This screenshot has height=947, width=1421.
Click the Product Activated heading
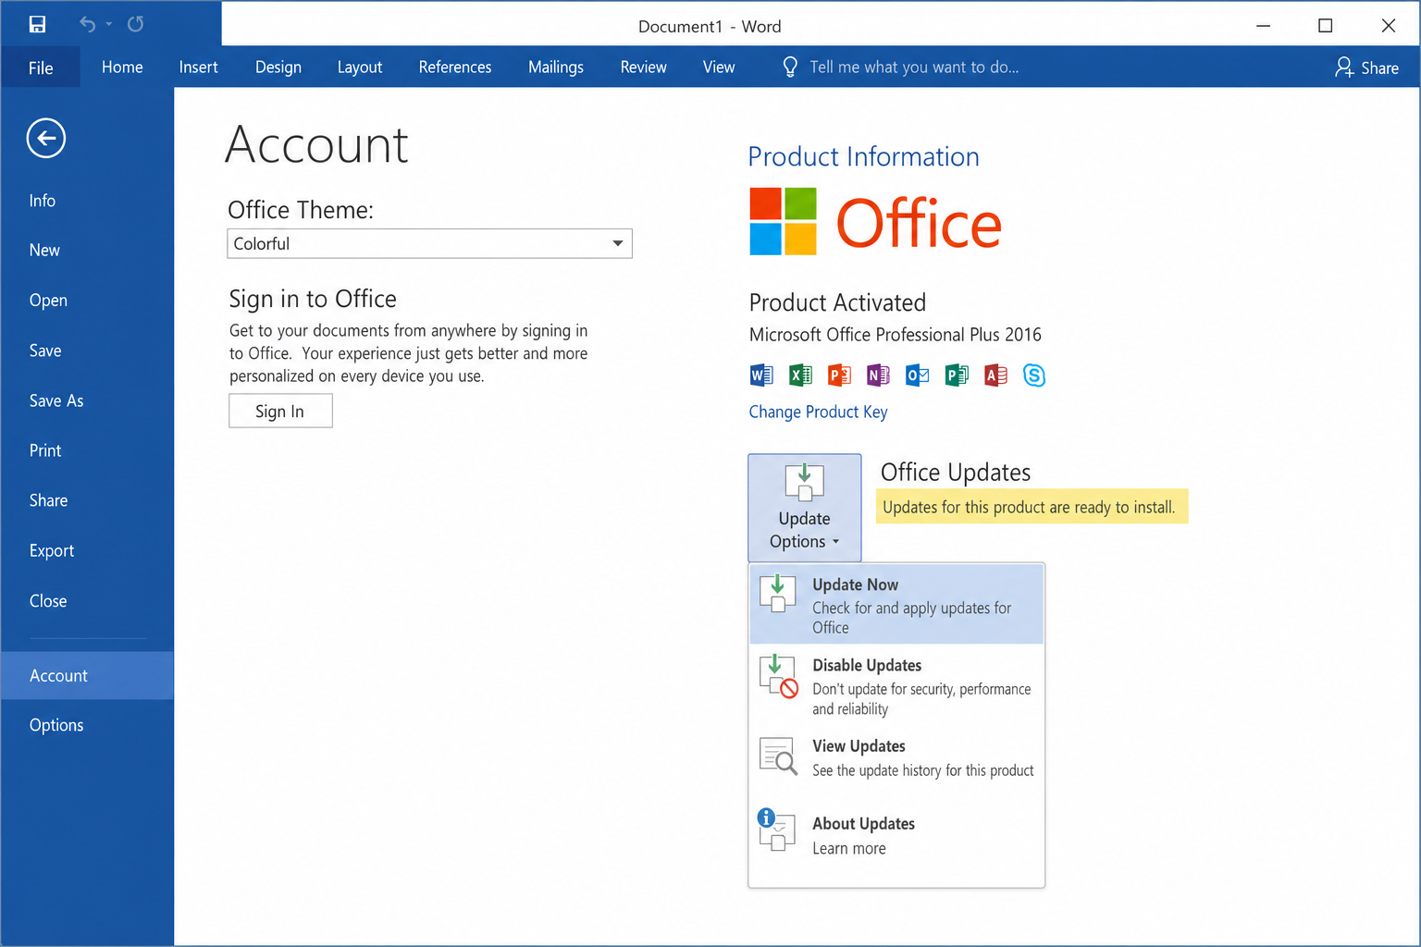(x=837, y=302)
